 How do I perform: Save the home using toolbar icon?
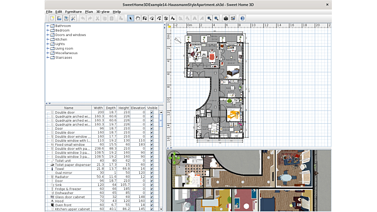[66, 18]
